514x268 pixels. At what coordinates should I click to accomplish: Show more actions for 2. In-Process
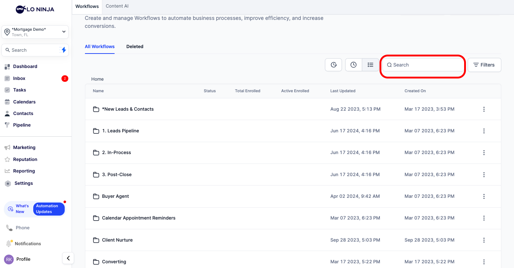click(x=484, y=153)
